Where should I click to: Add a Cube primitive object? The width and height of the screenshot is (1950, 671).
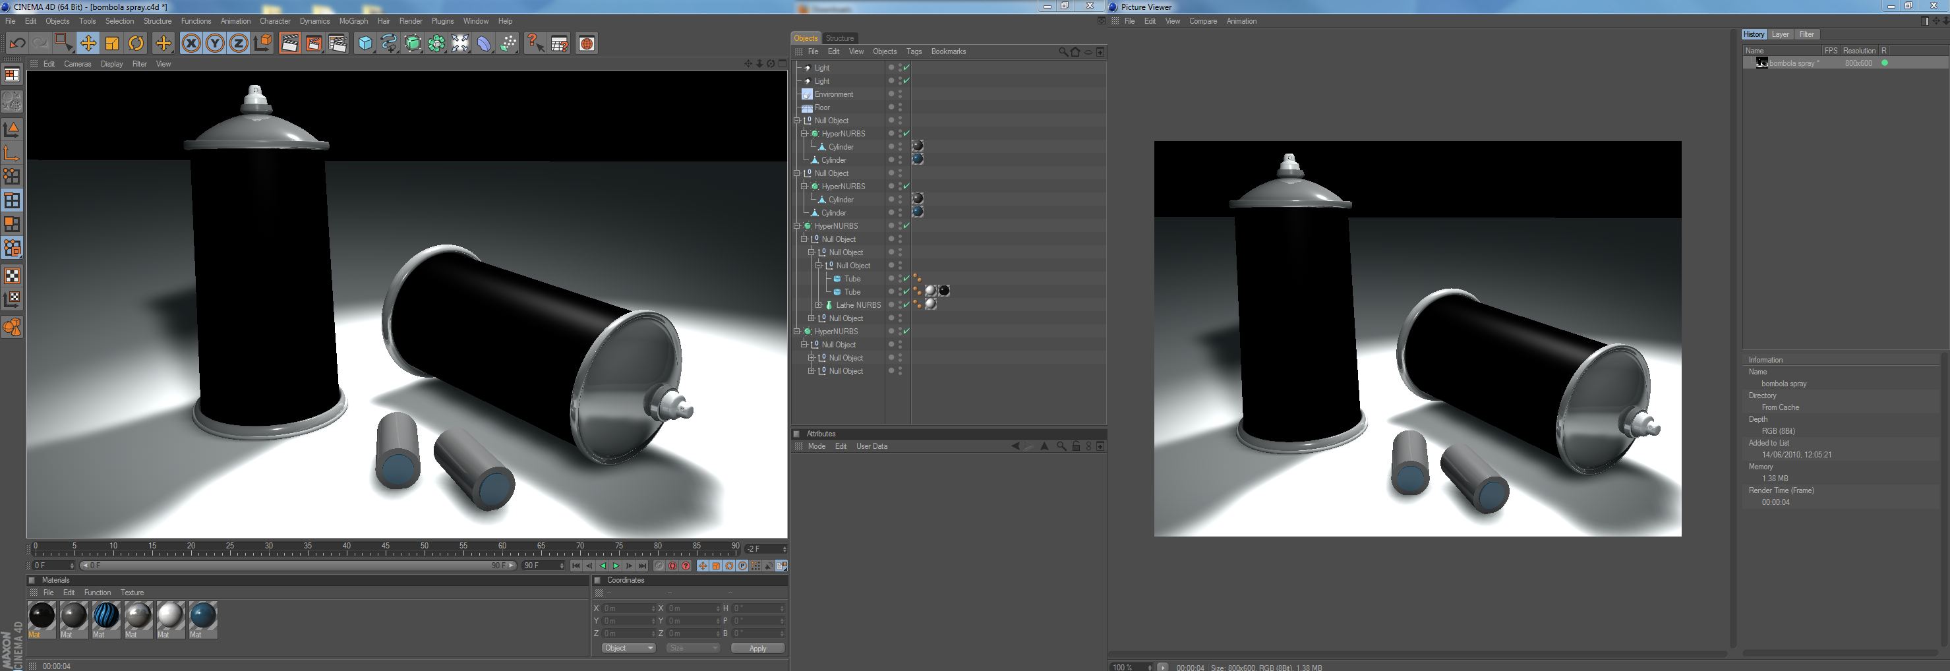click(x=365, y=43)
